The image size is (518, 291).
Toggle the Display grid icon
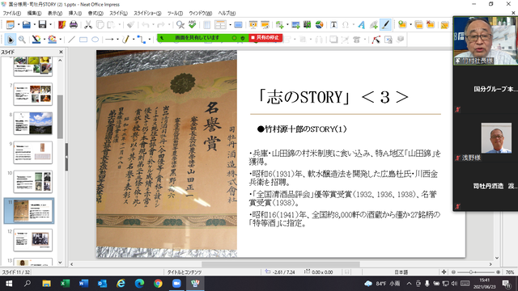[x=207, y=25]
